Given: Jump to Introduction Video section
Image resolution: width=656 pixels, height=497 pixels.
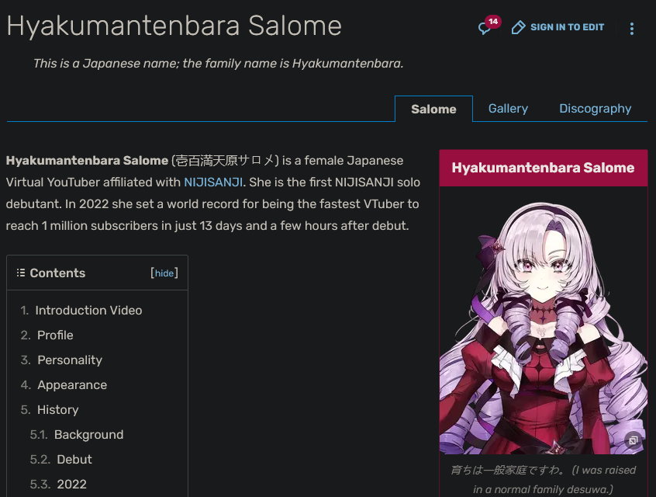Looking at the screenshot, I should click(88, 310).
